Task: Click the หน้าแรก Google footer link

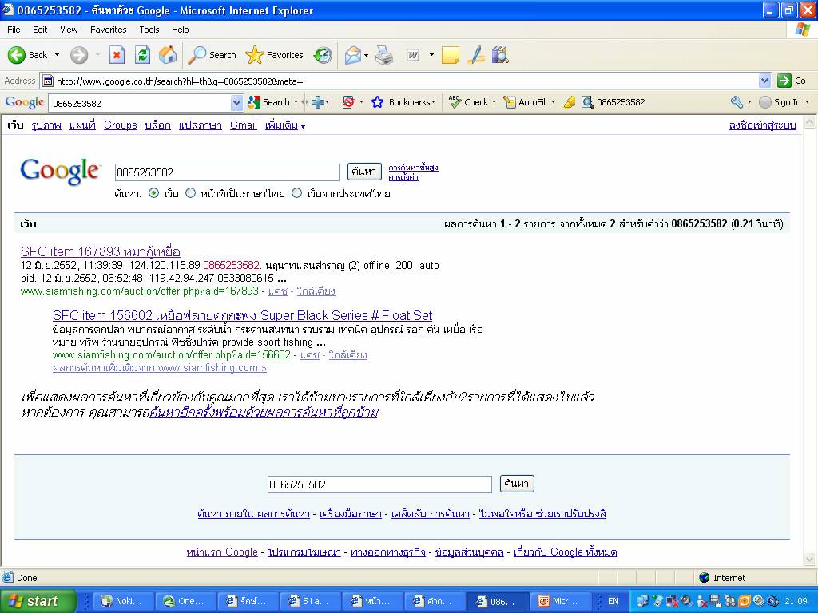Action: (222, 552)
